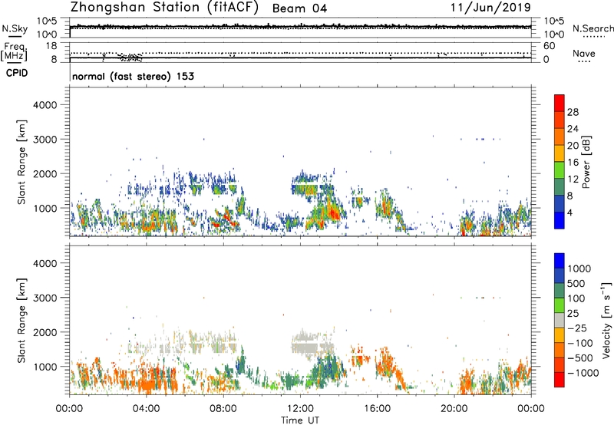Click the Zhongshan Station (fitACF) title

point(164,8)
